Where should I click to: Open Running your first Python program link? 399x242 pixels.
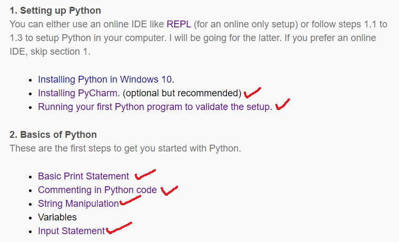(155, 107)
